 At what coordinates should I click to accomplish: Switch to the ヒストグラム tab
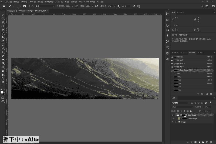pyautogui.click(x=181, y=12)
